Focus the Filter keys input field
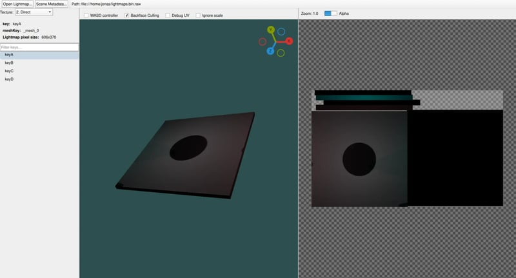The height and width of the screenshot is (278, 516). (39, 47)
